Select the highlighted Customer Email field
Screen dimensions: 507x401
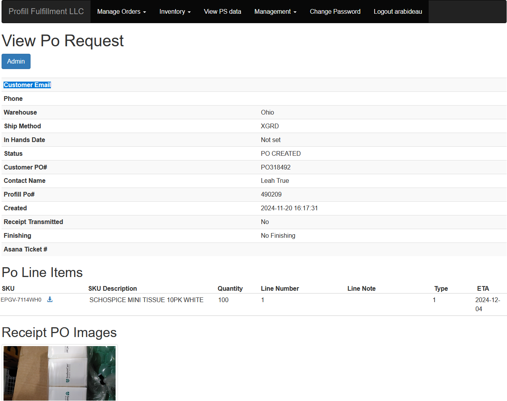tap(27, 85)
